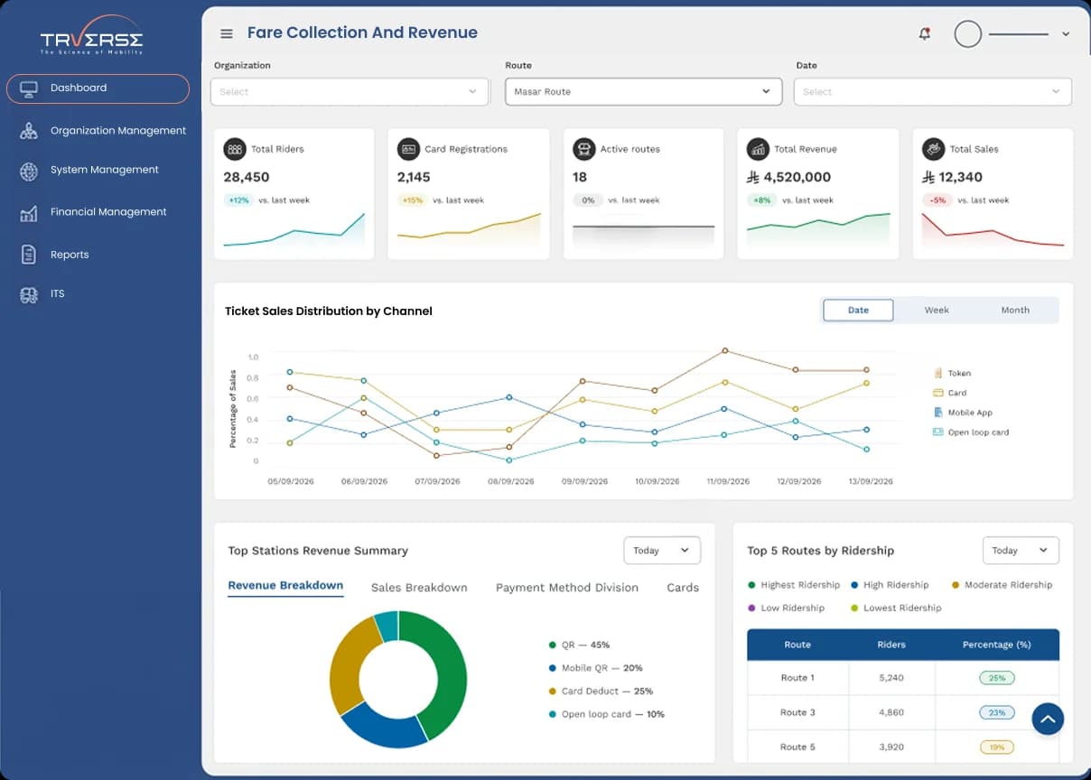Image resolution: width=1091 pixels, height=780 pixels.
Task: Select the Date view toggle
Action: click(x=858, y=311)
